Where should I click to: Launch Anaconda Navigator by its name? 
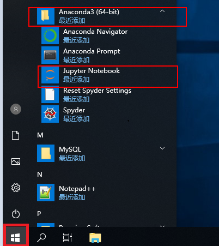point(95,32)
